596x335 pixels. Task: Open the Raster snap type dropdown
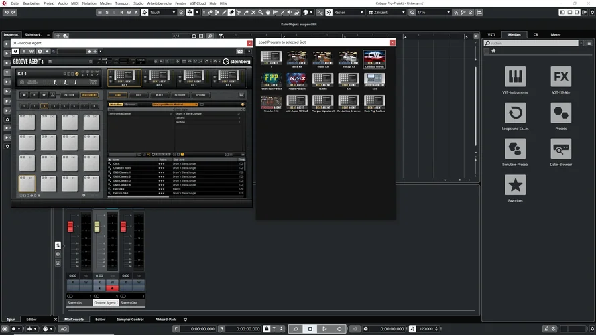click(349, 12)
